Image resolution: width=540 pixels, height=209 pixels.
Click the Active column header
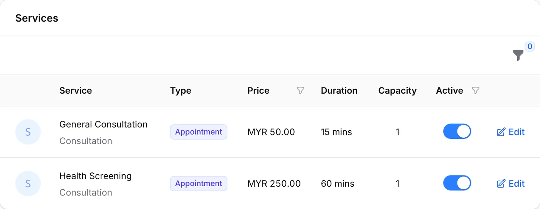click(x=449, y=91)
